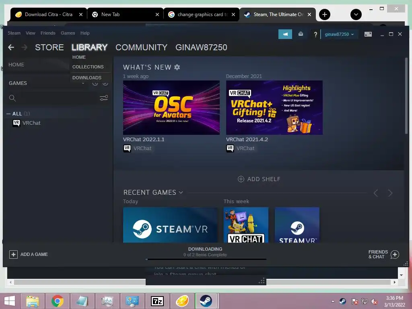Open VRChat 2022.1.1 news title
The height and width of the screenshot is (309, 412).
point(144,140)
